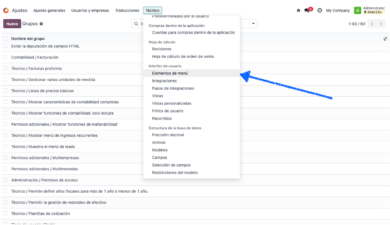Screen dimensions: 390x225
Task: Check the Contabilidad / Facturación row
Action: (x=5, y=57)
